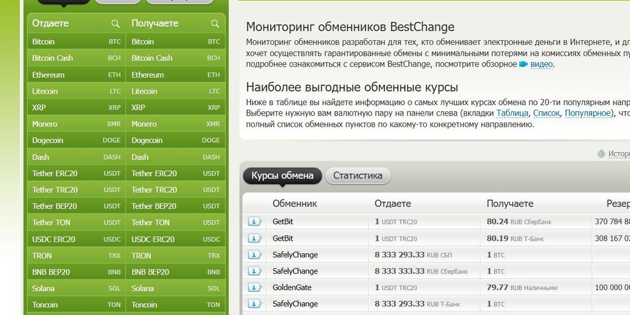Select BNB BEP20 in Получаете column

pyautogui.click(x=176, y=272)
